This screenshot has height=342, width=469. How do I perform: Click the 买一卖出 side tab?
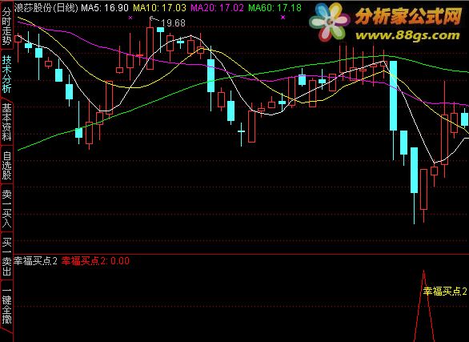pos(6,257)
